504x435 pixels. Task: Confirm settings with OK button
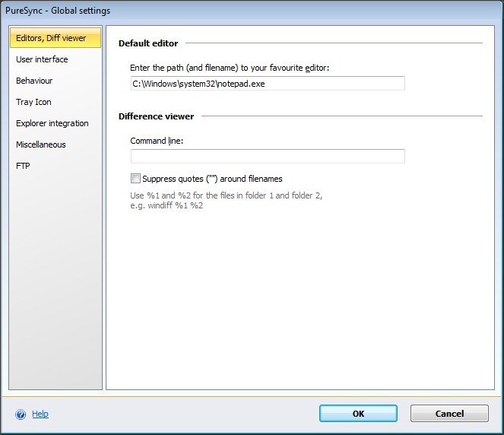(x=358, y=414)
